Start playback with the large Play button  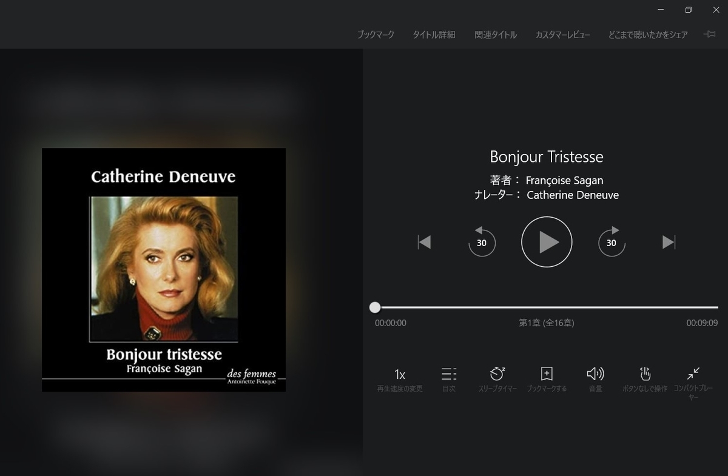pos(547,242)
